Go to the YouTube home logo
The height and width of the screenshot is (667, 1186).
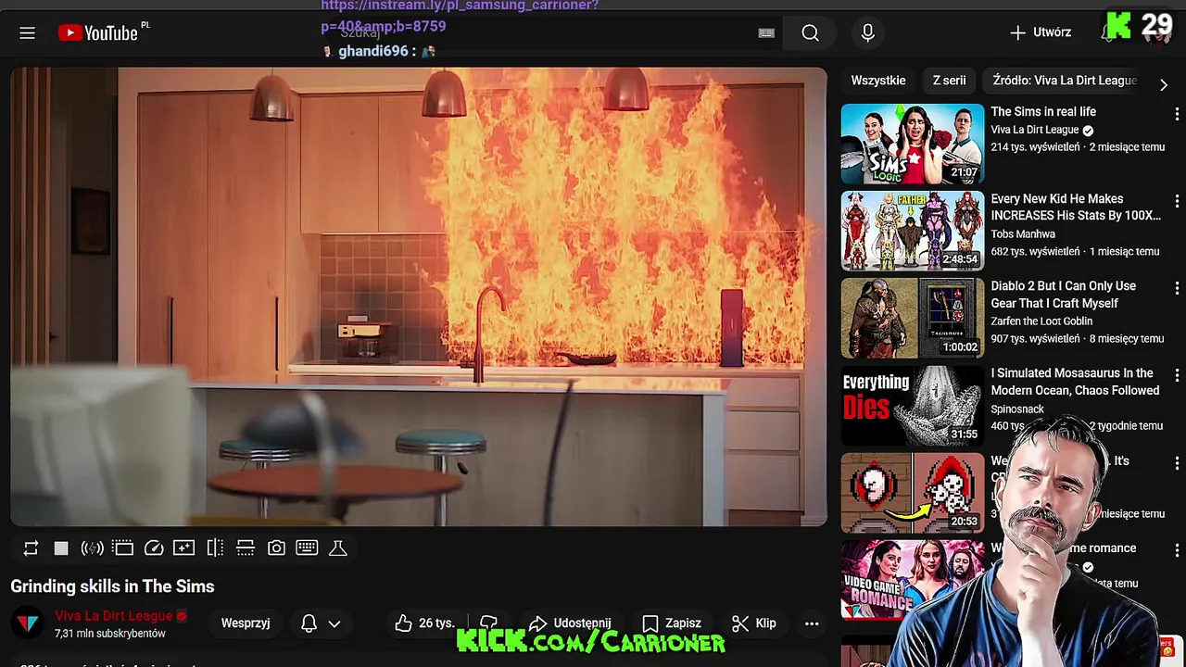point(97,33)
